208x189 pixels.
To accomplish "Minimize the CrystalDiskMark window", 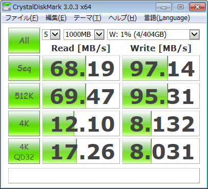I will [x=163, y=7].
